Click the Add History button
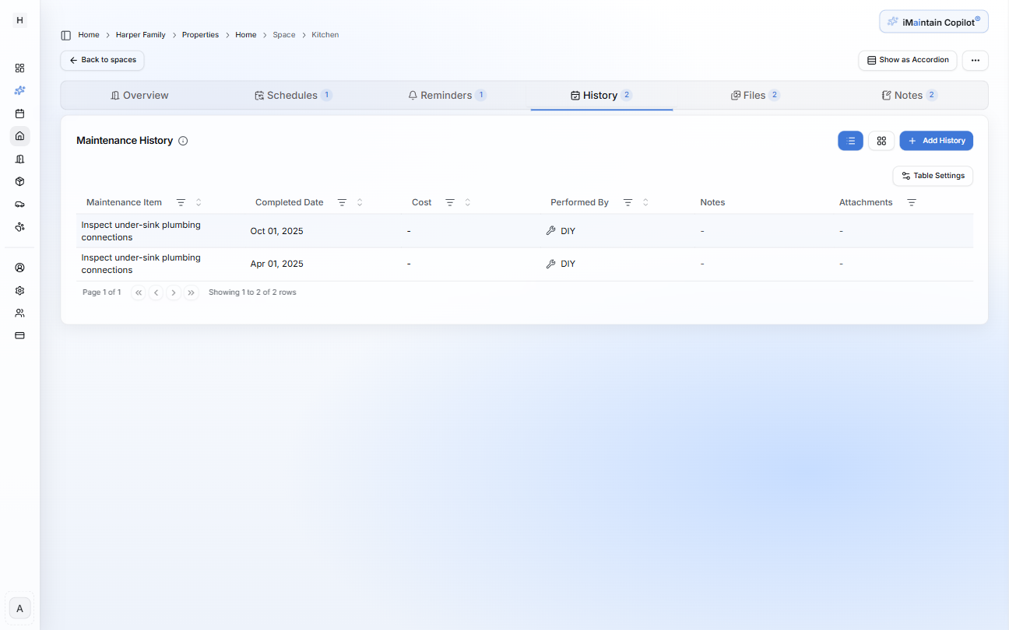Viewport: 1009px width, 630px height. pos(936,141)
